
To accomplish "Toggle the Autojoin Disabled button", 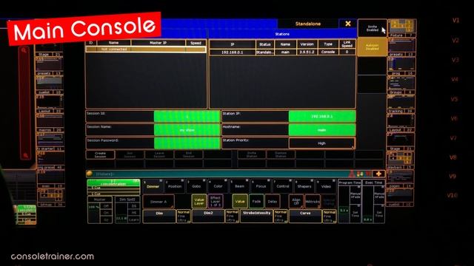I will 372,47.
